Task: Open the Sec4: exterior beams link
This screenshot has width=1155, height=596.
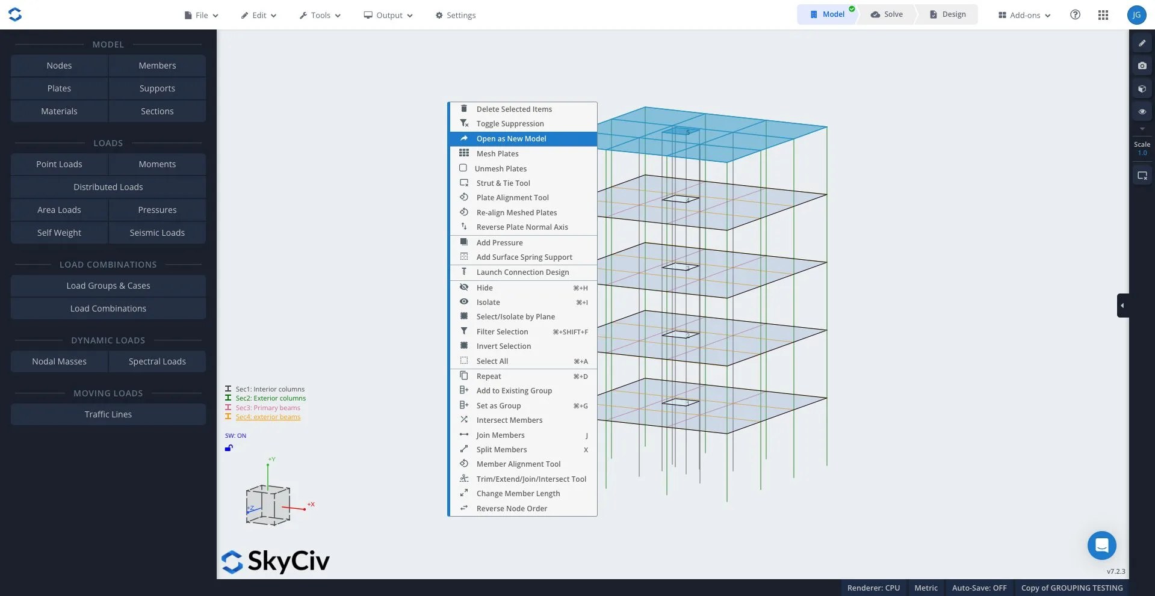Action: [x=268, y=417]
